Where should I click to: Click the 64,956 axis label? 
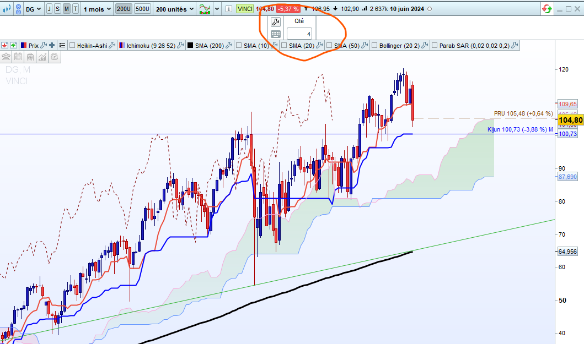567,252
